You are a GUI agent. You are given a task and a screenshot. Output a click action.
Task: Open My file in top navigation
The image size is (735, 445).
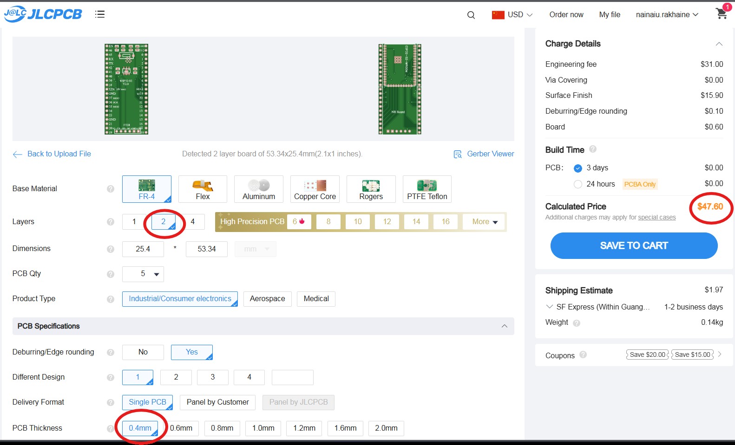point(610,15)
